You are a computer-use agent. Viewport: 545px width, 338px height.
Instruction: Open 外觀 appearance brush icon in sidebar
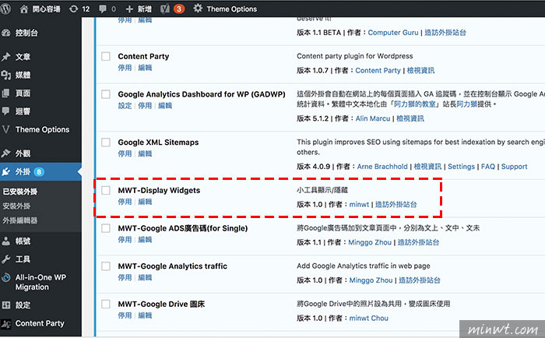6,153
